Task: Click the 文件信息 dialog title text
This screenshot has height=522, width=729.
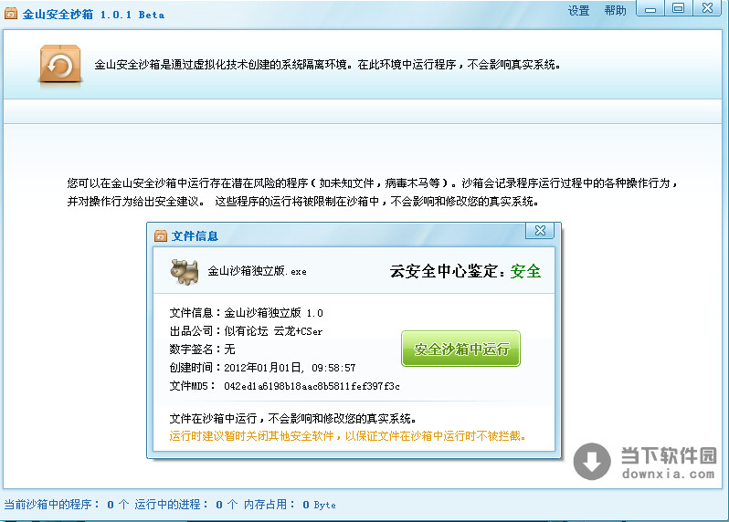Action: click(x=195, y=236)
